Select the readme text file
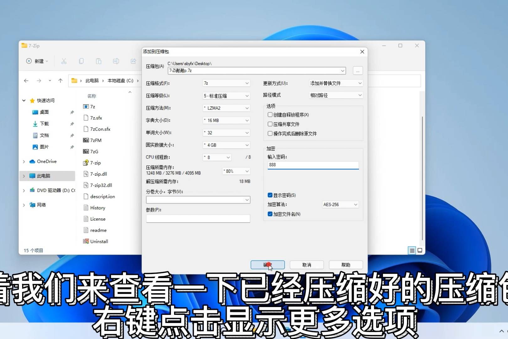 (x=95, y=230)
